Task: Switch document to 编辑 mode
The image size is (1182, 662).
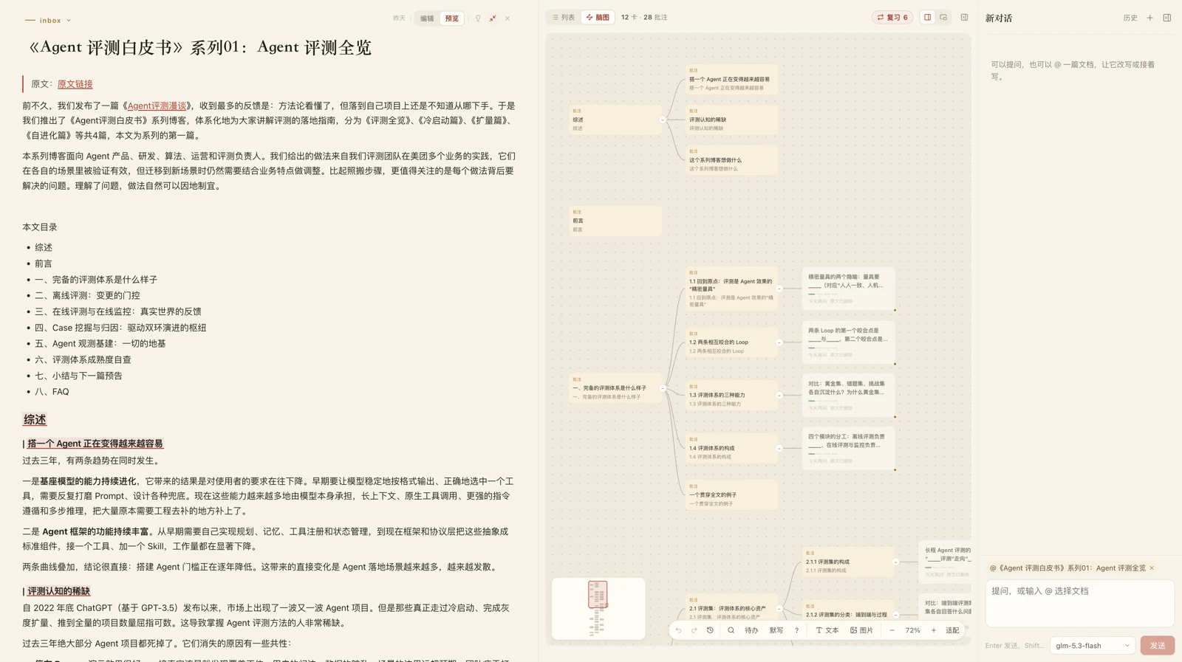Action: coord(427,18)
